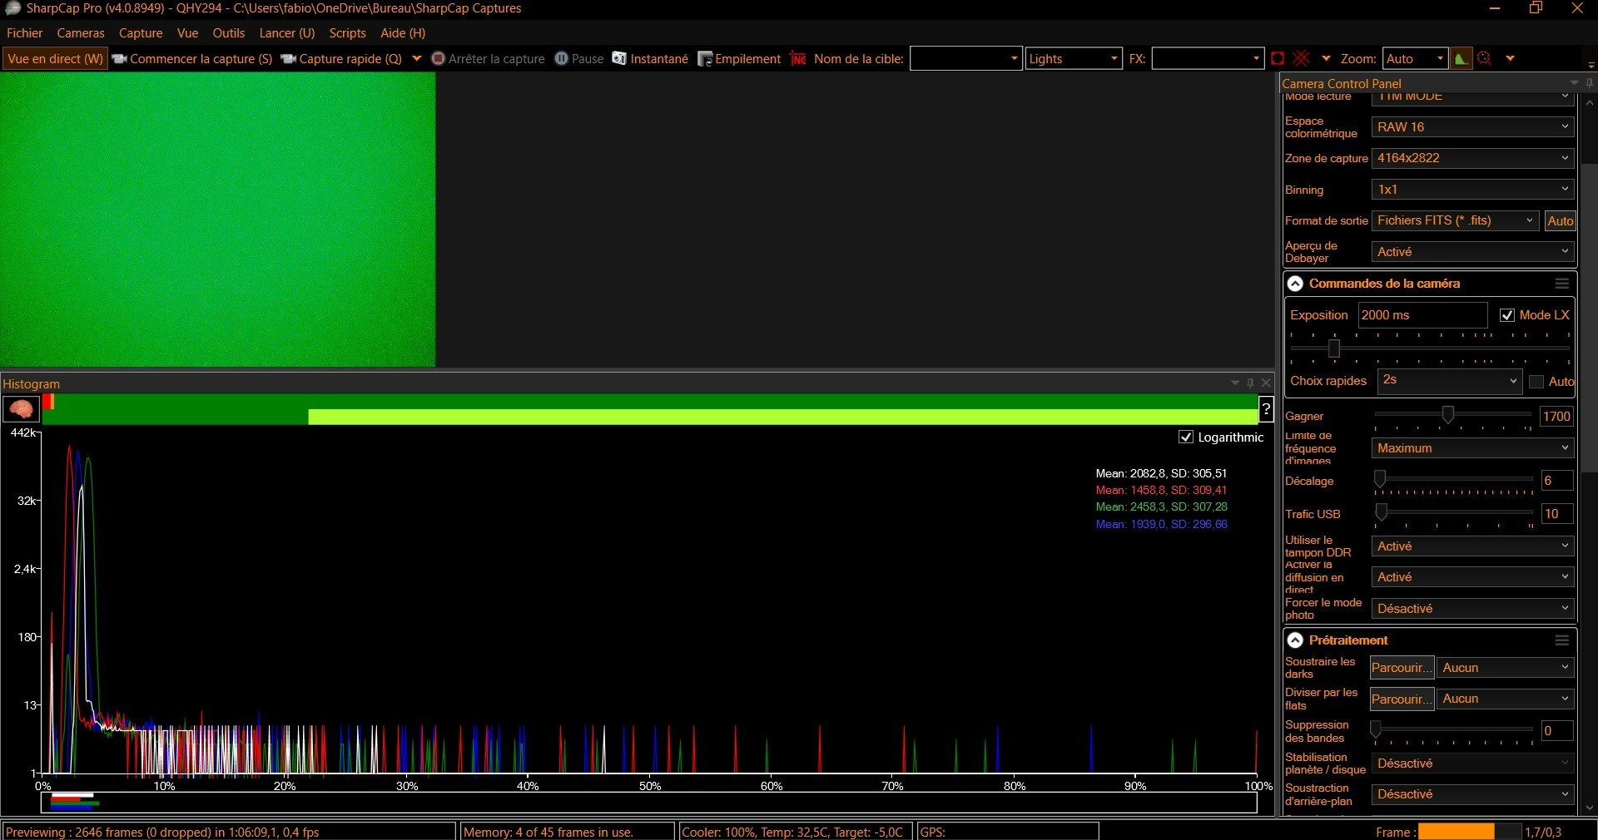Click the focus assistant magnifier icon

[x=1485, y=58]
